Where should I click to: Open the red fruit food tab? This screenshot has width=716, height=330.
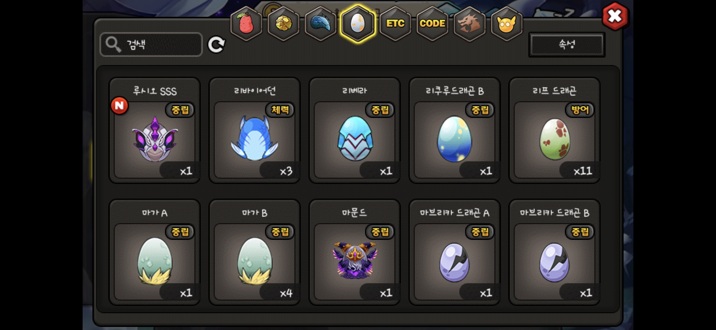(x=246, y=24)
